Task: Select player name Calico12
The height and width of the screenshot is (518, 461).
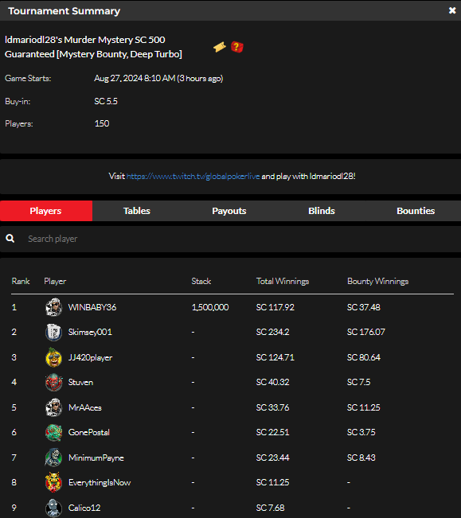Action: [x=84, y=508]
